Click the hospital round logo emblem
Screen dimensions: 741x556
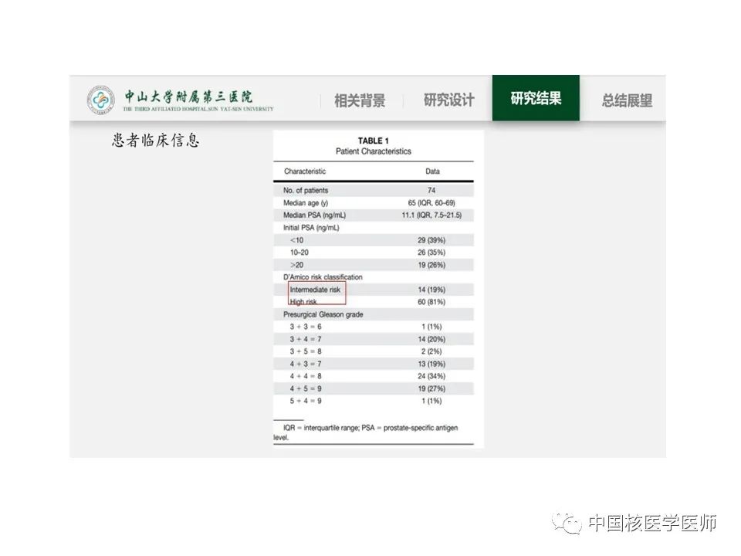tap(100, 100)
